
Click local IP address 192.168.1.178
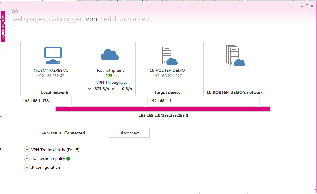tap(36, 101)
